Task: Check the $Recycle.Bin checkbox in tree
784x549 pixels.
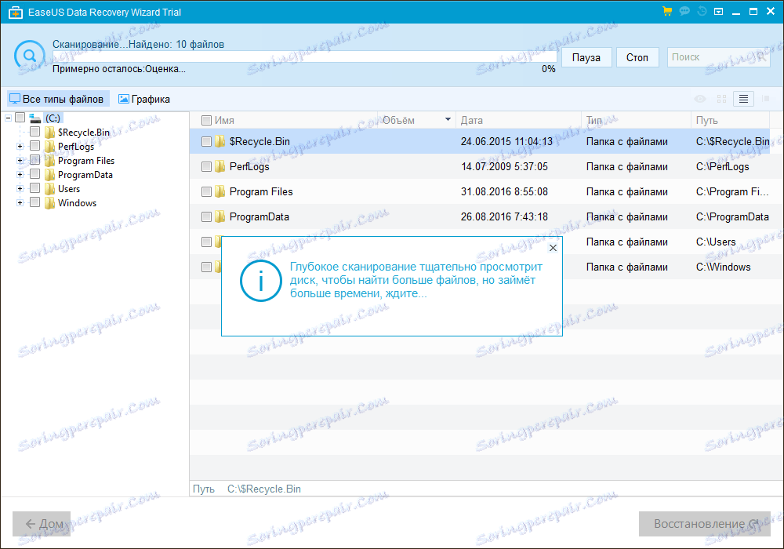Action: (x=35, y=132)
